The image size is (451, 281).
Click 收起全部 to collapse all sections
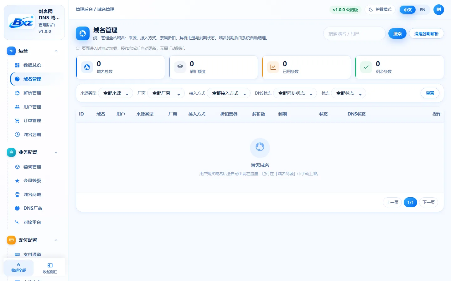[18, 268]
